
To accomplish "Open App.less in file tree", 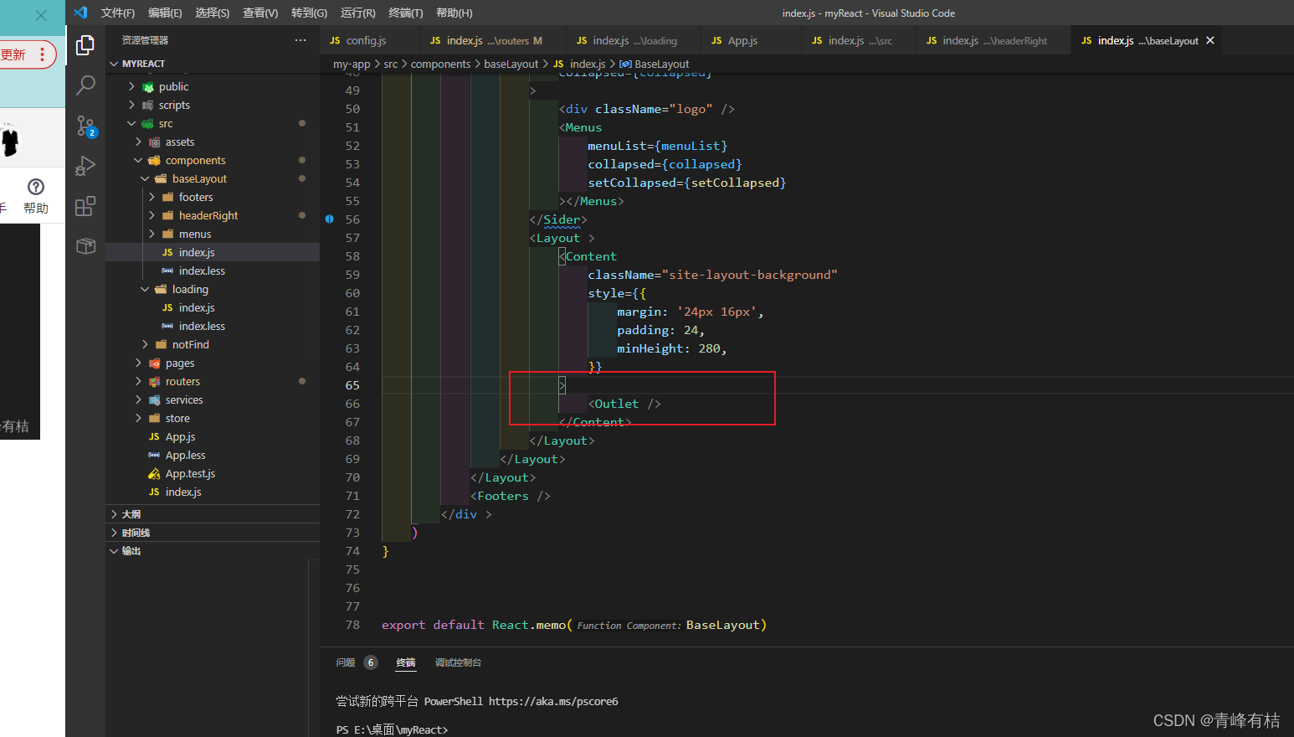I will tap(213, 455).
